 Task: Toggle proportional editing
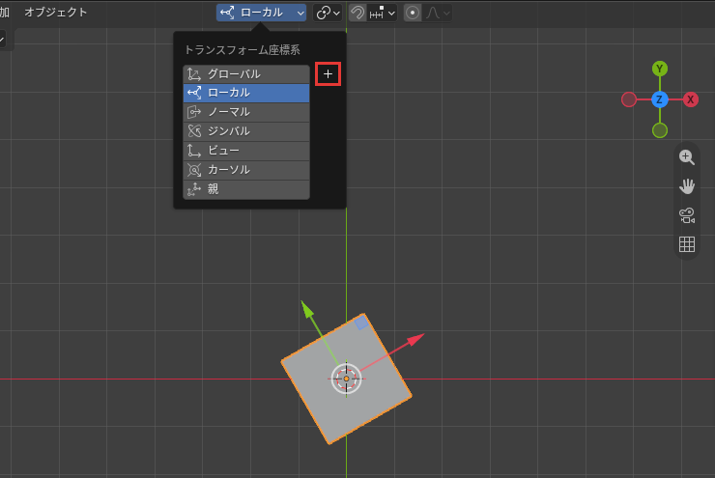[413, 13]
